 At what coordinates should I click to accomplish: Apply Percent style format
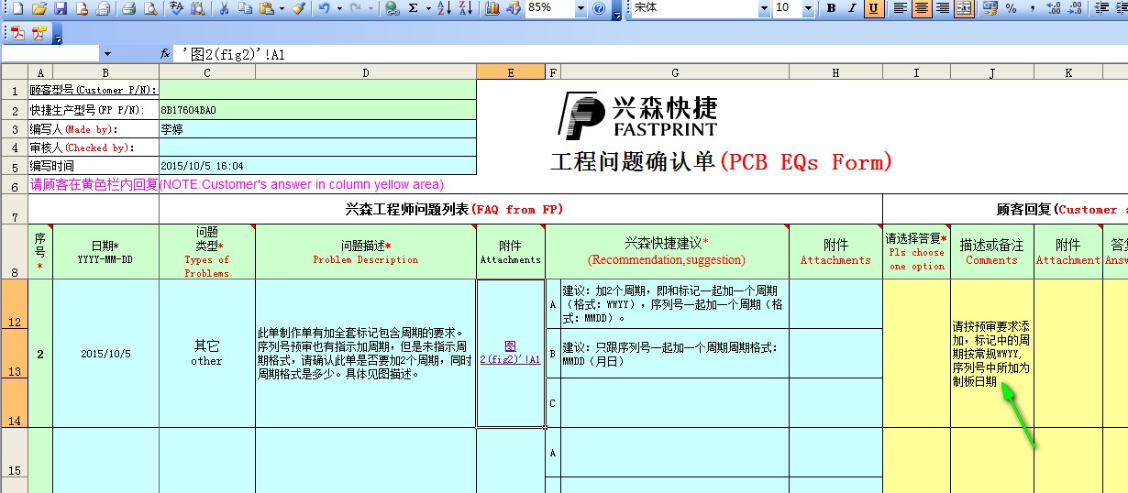[x=1012, y=8]
